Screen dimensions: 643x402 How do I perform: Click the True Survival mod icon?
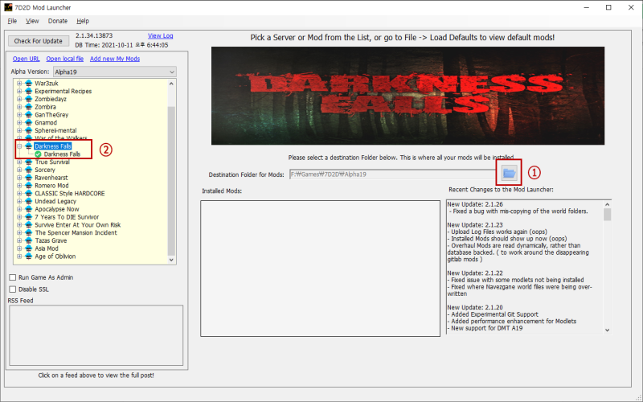click(29, 162)
